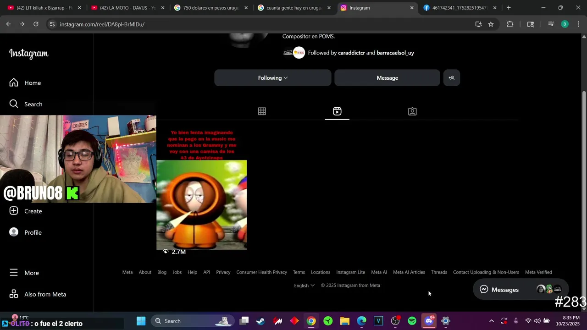Screen dimensions: 587x330
Task: Open Contact Uploading & Non-Users link
Action: 486,272
